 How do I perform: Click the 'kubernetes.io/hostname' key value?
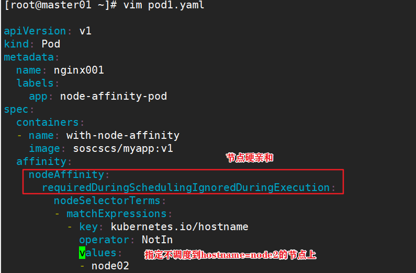[x=179, y=227]
